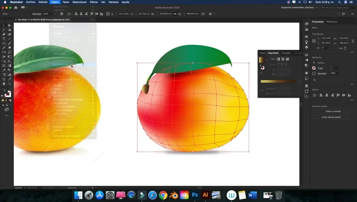Select the Type tool
The height and width of the screenshot is (202, 357).
[4, 39]
